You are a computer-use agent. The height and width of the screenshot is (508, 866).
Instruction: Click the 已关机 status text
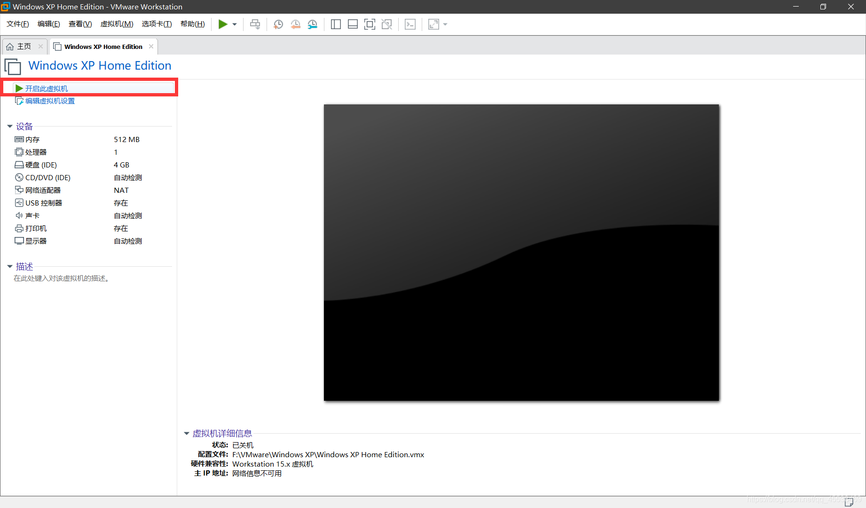click(243, 445)
